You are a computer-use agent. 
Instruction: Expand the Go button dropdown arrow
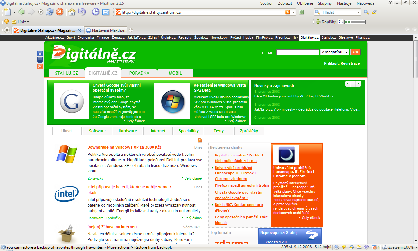(x=307, y=12)
